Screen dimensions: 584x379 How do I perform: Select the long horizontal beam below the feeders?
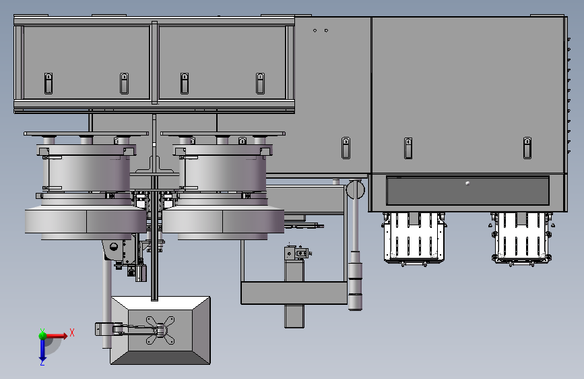(294, 293)
